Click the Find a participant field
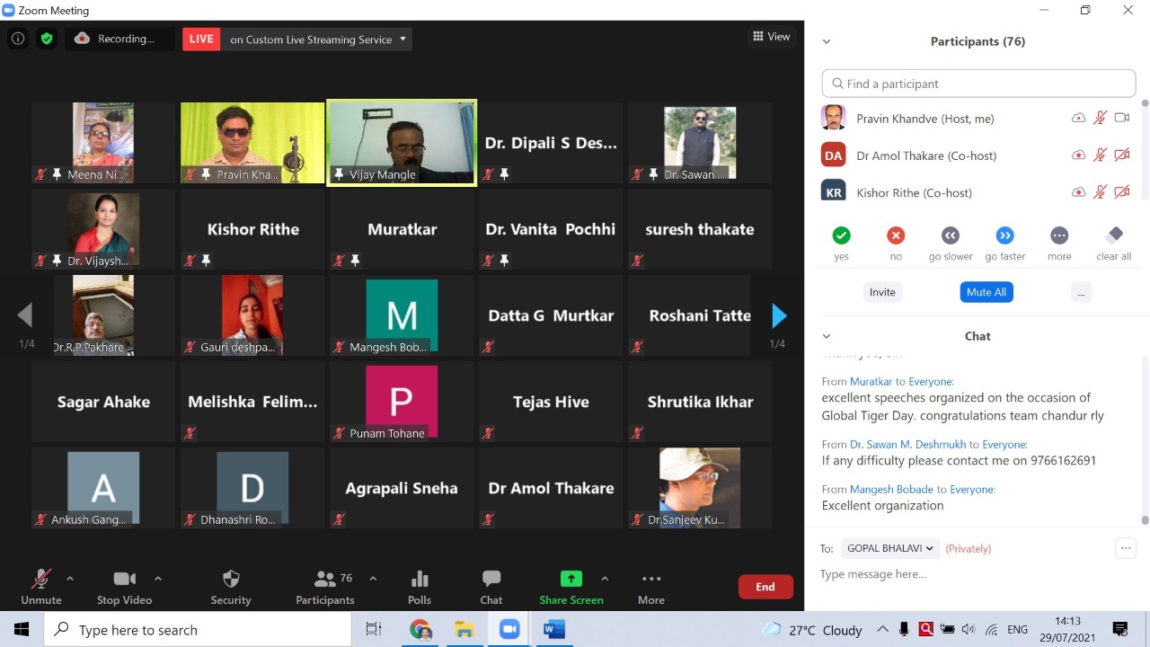This screenshot has width=1150, height=647. (x=978, y=84)
